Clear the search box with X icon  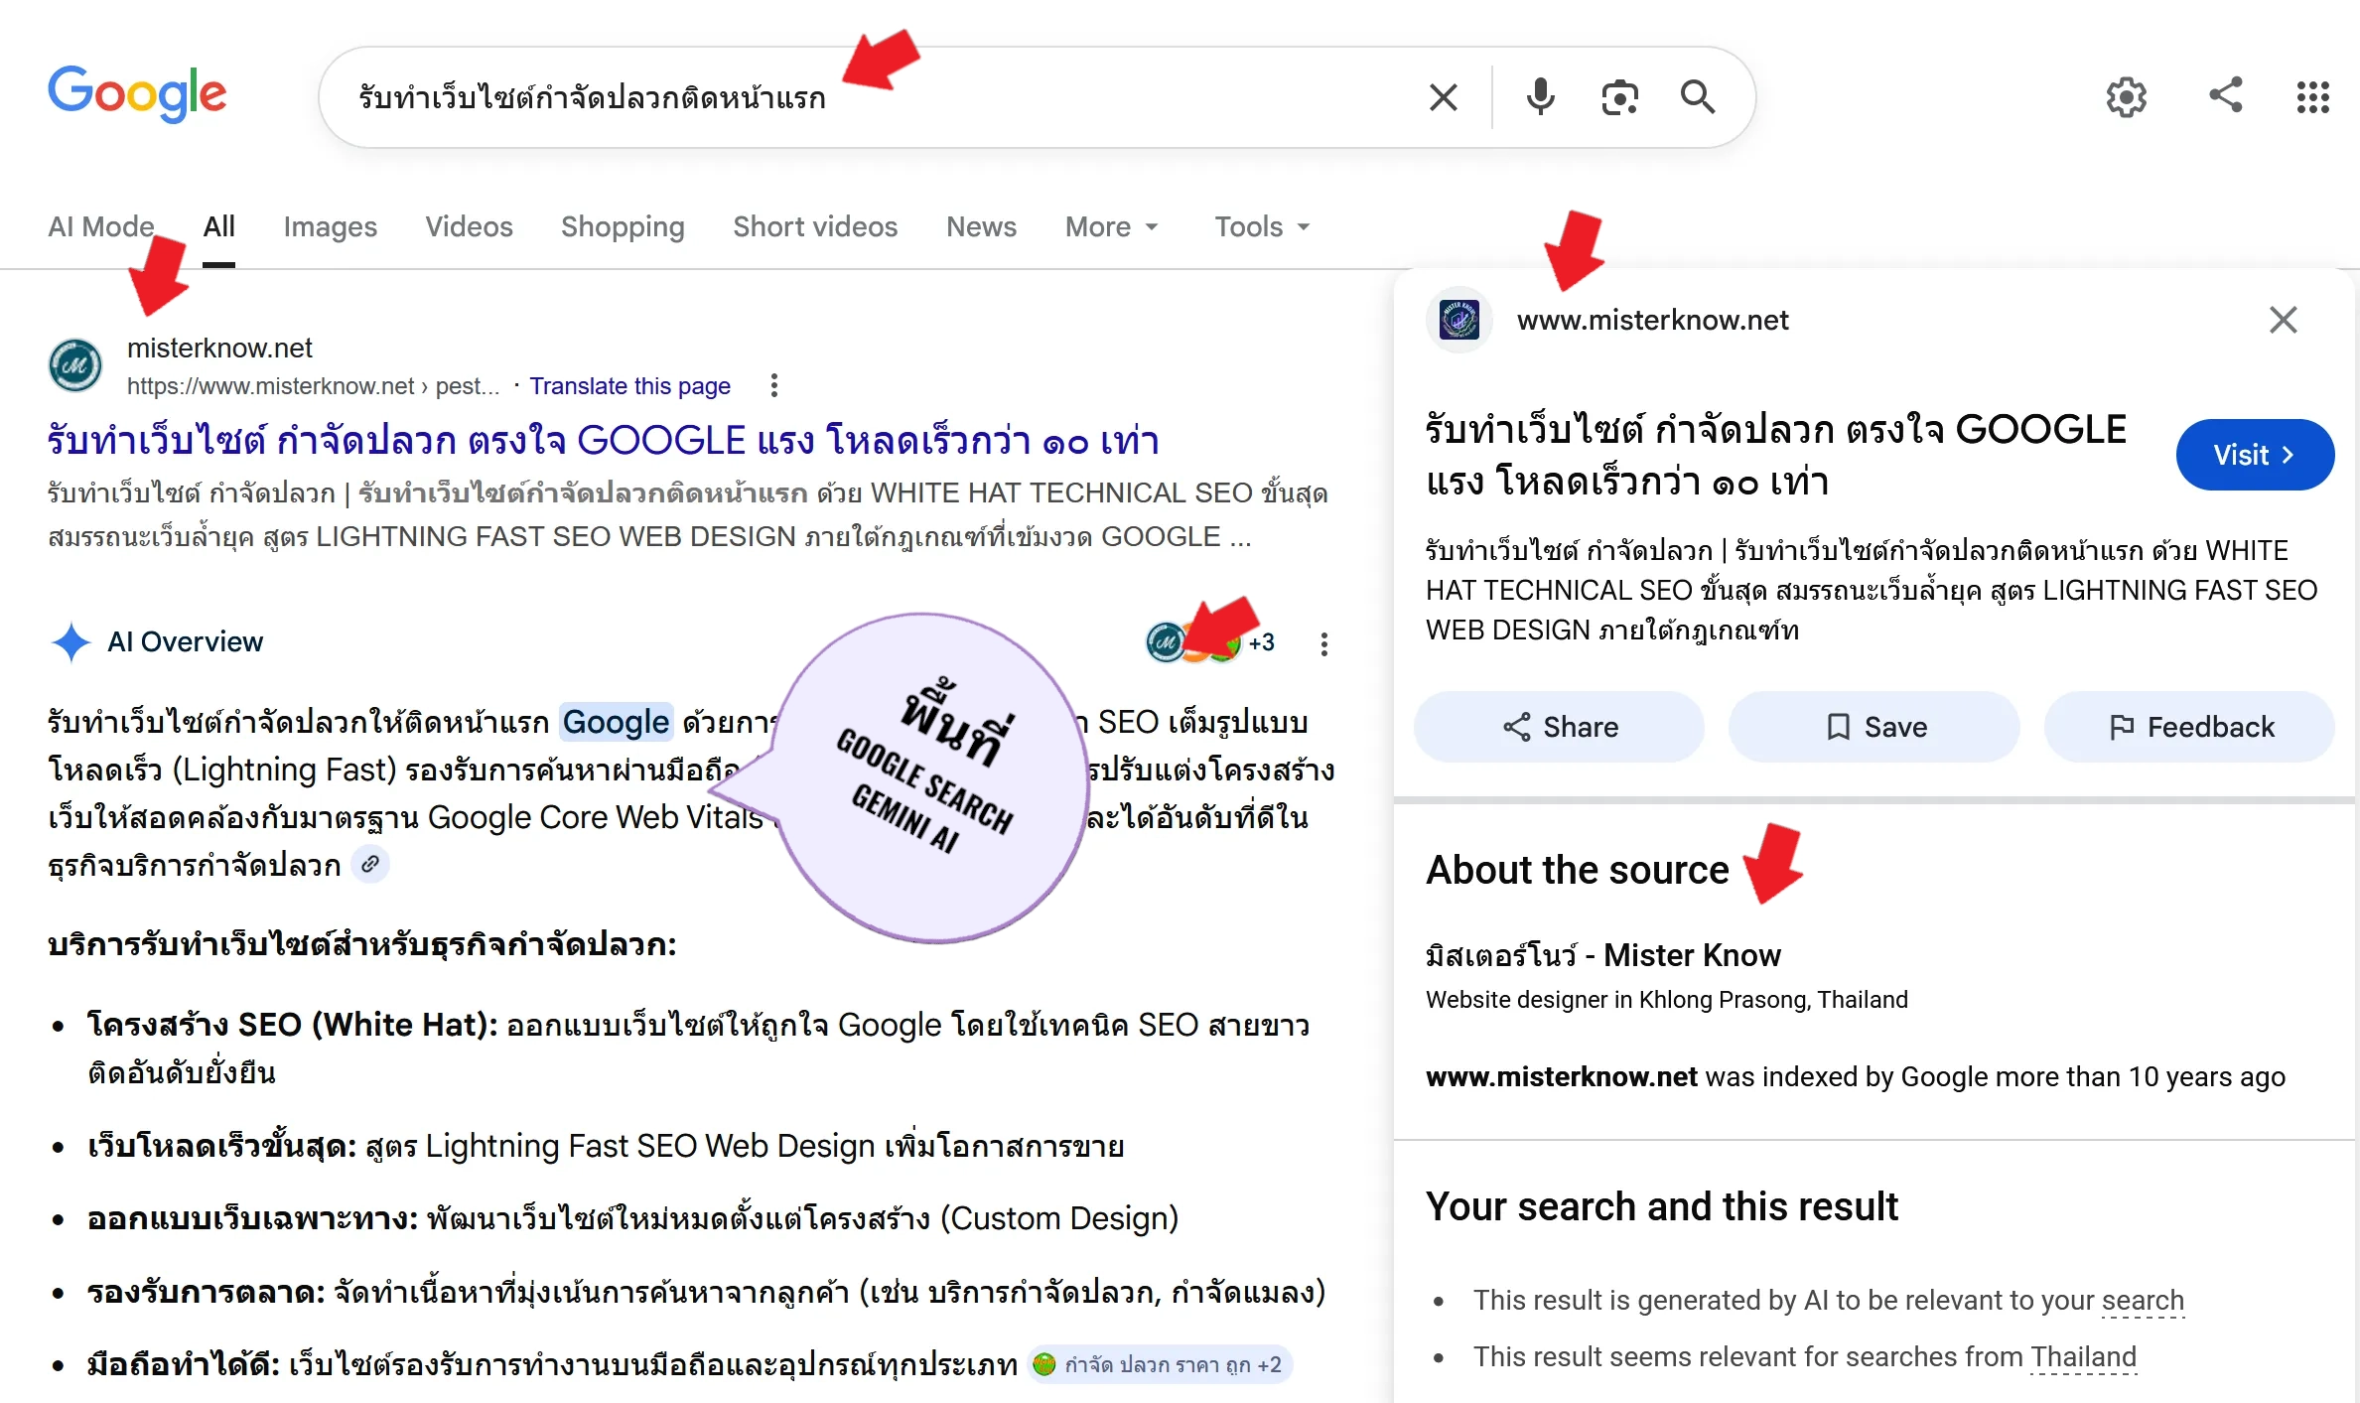tap(1444, 97)
